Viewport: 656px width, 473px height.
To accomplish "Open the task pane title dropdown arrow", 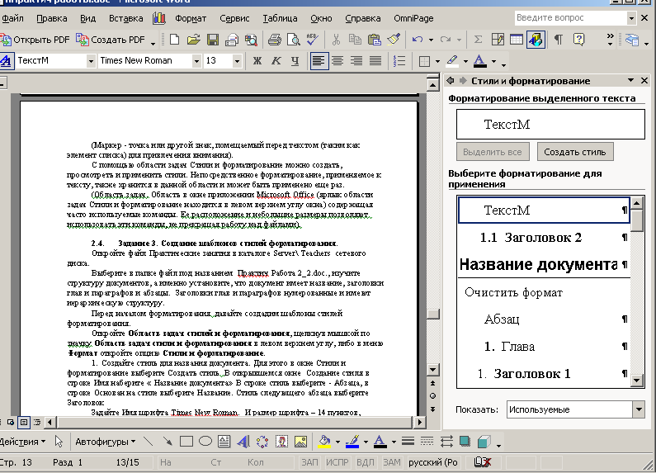I will 630,80.
